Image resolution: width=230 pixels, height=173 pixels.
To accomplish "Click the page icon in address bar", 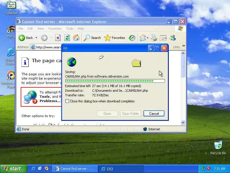I will [33, 47].
